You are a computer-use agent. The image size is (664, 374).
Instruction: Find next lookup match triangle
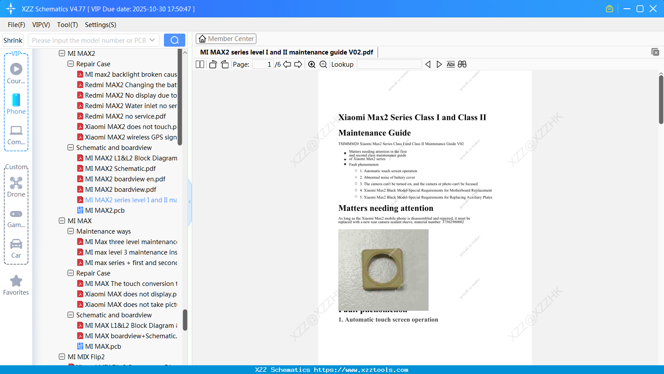click(x=439, y=65)
